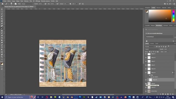Toggle the Lueur externe effect visibility
Viewport: 176px width, 99px height.
coord(151,77)
